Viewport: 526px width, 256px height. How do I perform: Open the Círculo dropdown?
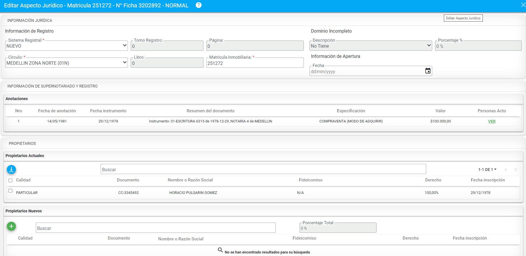66,63
